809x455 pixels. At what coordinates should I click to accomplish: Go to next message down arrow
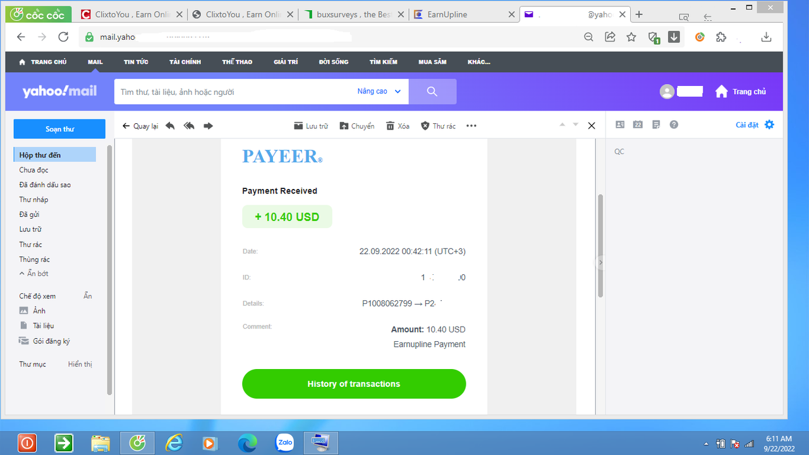coord(575,125)
